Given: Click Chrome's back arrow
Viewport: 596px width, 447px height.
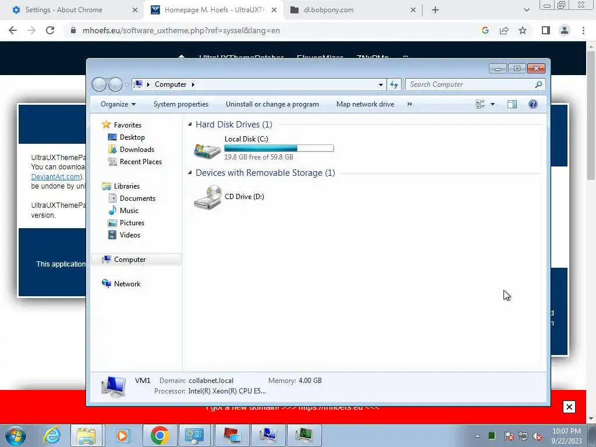Looking at the screenshot, I should coord(13,30).
